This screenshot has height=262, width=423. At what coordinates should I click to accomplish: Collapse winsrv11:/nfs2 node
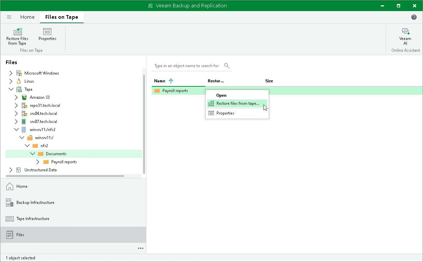click(x=16, y=129)
